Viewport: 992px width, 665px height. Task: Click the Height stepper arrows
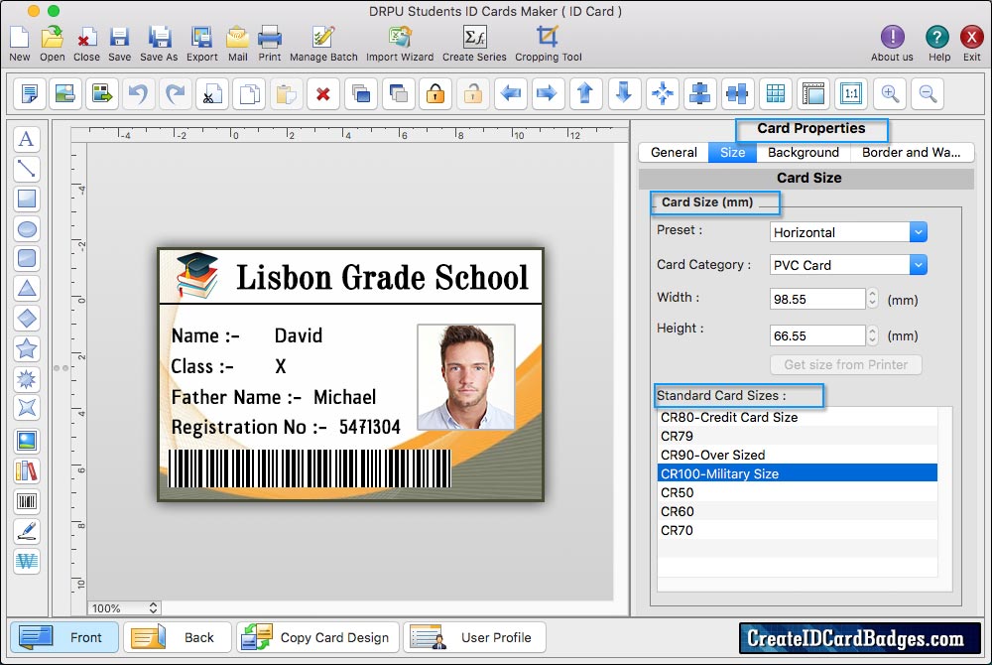click(x=872, y=335)
